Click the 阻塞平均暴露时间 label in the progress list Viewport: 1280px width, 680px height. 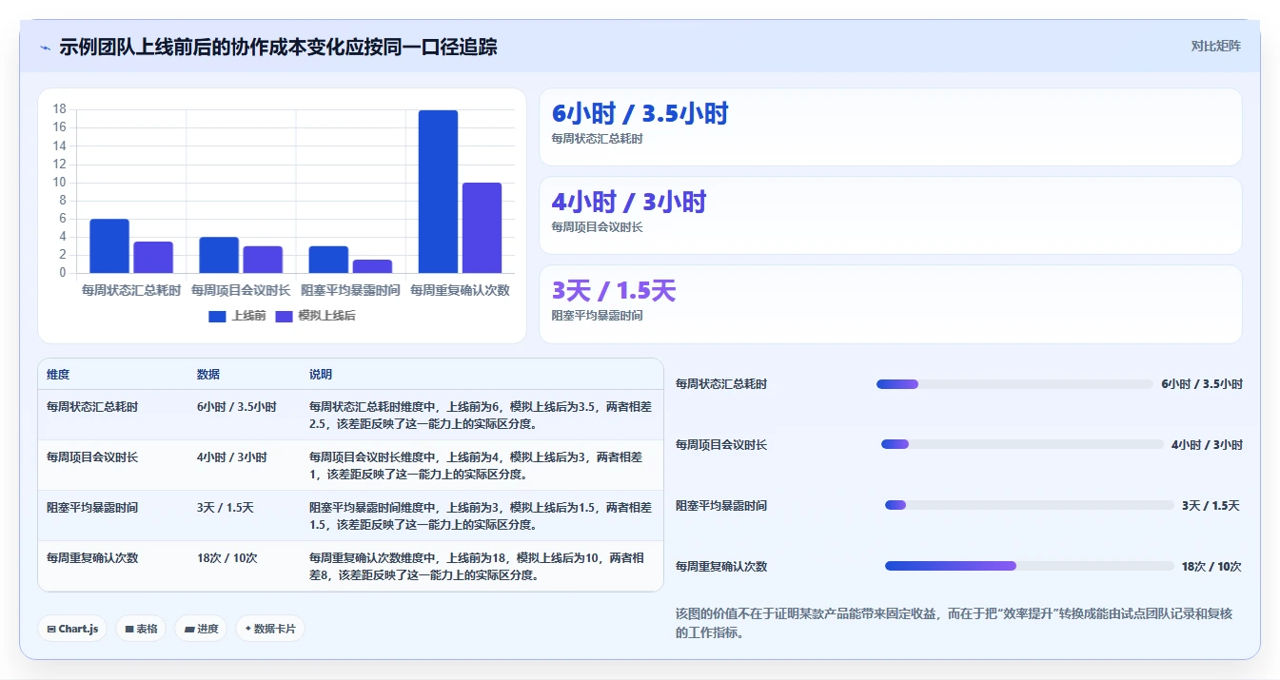pyautogui.click(x=721, y=506)
